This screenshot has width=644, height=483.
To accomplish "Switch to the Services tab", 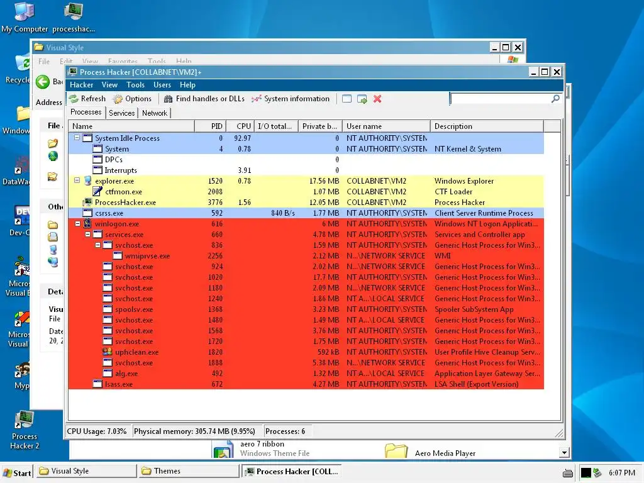I will pyautogui.click(x=121, y=113).
